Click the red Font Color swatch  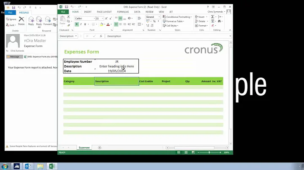pos(108,24)
